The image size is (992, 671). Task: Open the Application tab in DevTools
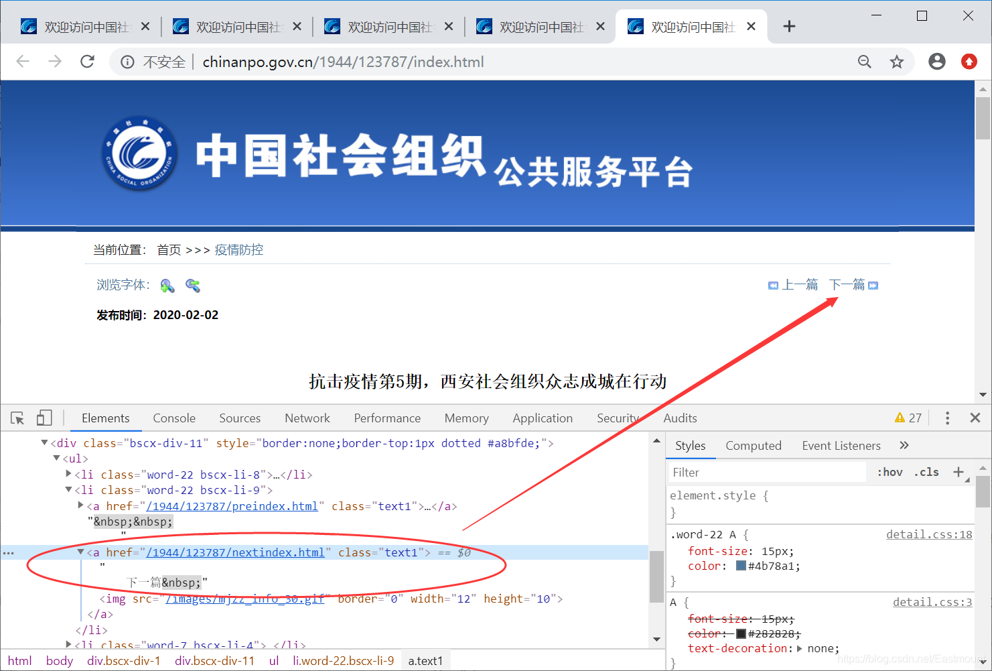pos(543,418)
